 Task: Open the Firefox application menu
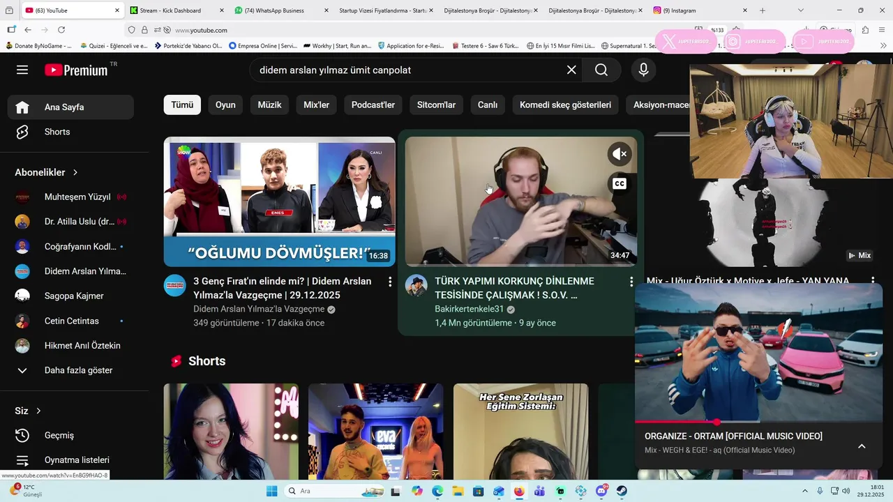click(x=883, y=30)
